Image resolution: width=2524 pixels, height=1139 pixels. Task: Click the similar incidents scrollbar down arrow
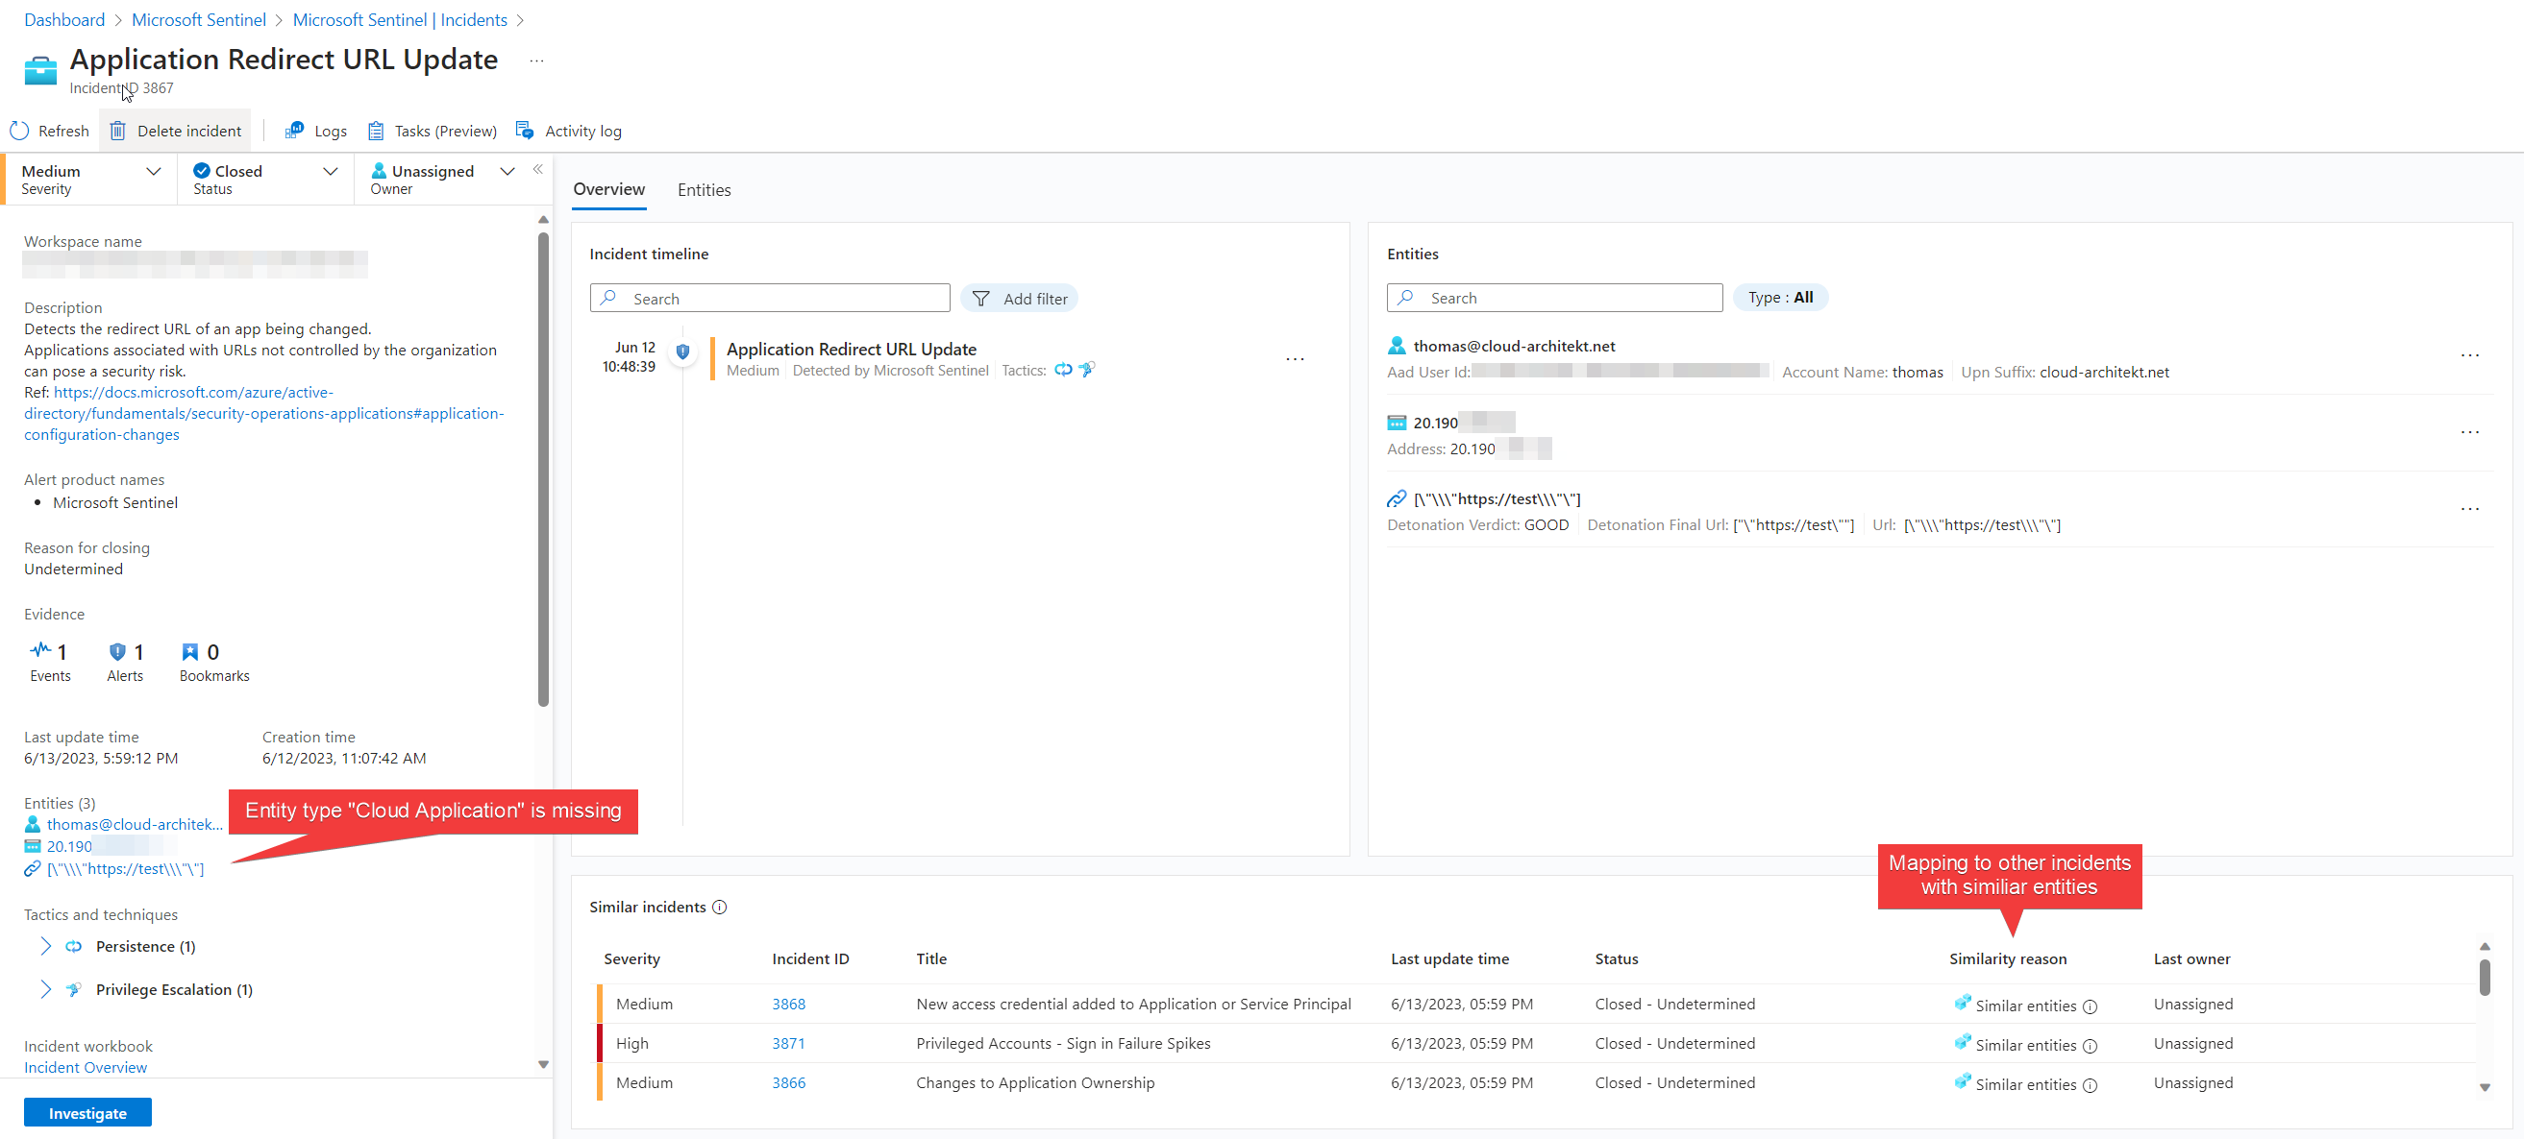click(x=2485, y=1087)
